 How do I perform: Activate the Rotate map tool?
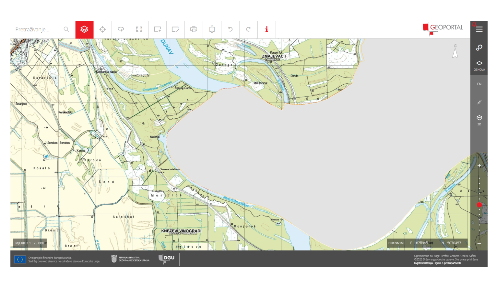click(121, 29)
